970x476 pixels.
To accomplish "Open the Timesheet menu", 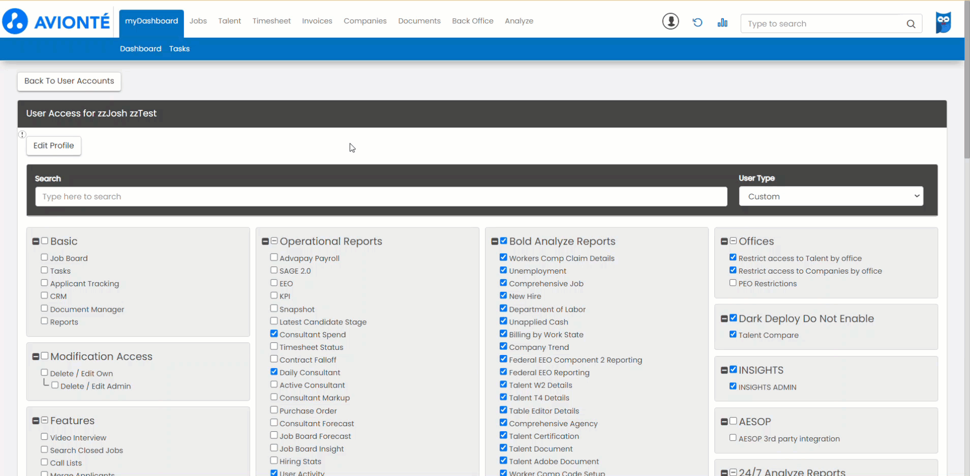I will coord(271,21).
